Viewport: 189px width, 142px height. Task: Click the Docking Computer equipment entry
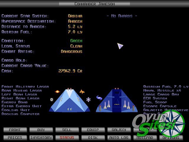point(20,114)
